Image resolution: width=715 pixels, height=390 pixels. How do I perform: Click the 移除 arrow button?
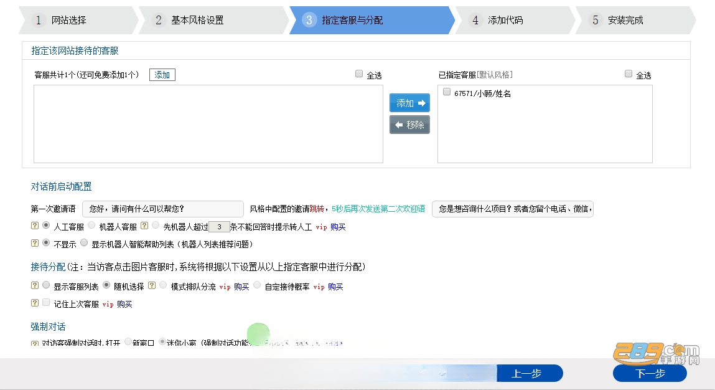[x=409, y=125]
